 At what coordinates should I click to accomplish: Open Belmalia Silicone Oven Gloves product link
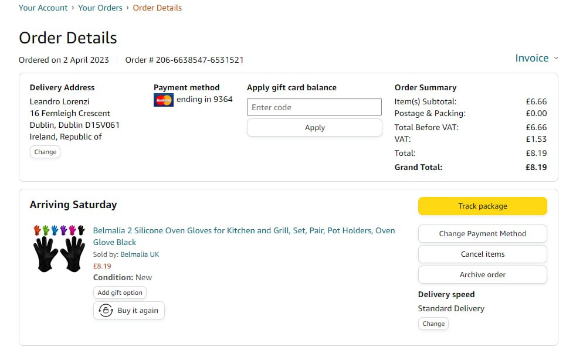243,230
